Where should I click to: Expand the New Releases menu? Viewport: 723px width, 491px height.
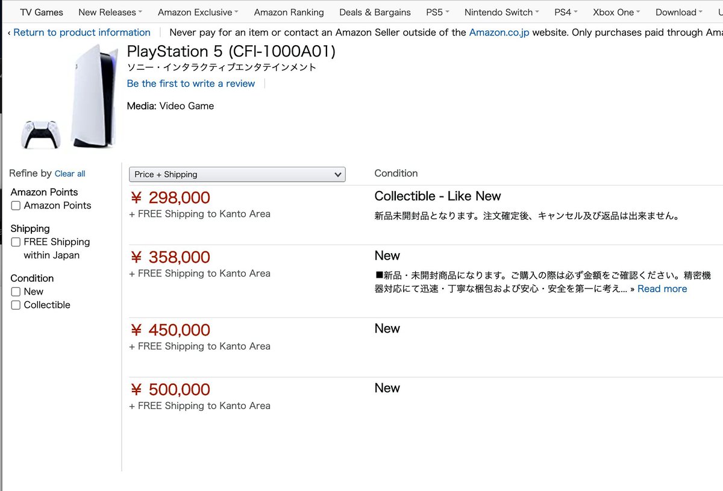pyautogui.click(x=110, y=12)
